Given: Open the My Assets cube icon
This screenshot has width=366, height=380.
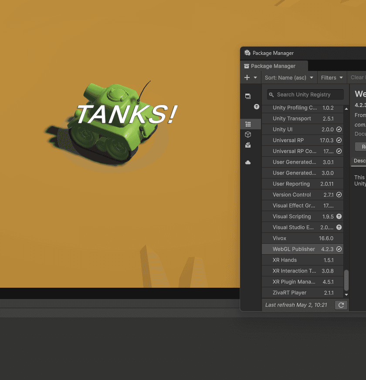Looking at the screenshot, I should pos(248,135).
